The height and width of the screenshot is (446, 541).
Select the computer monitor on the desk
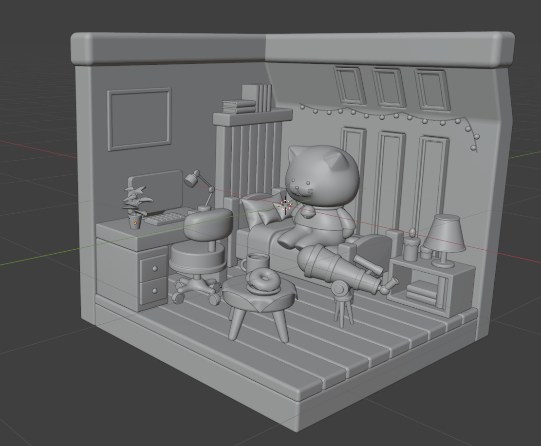click(156, 191)
